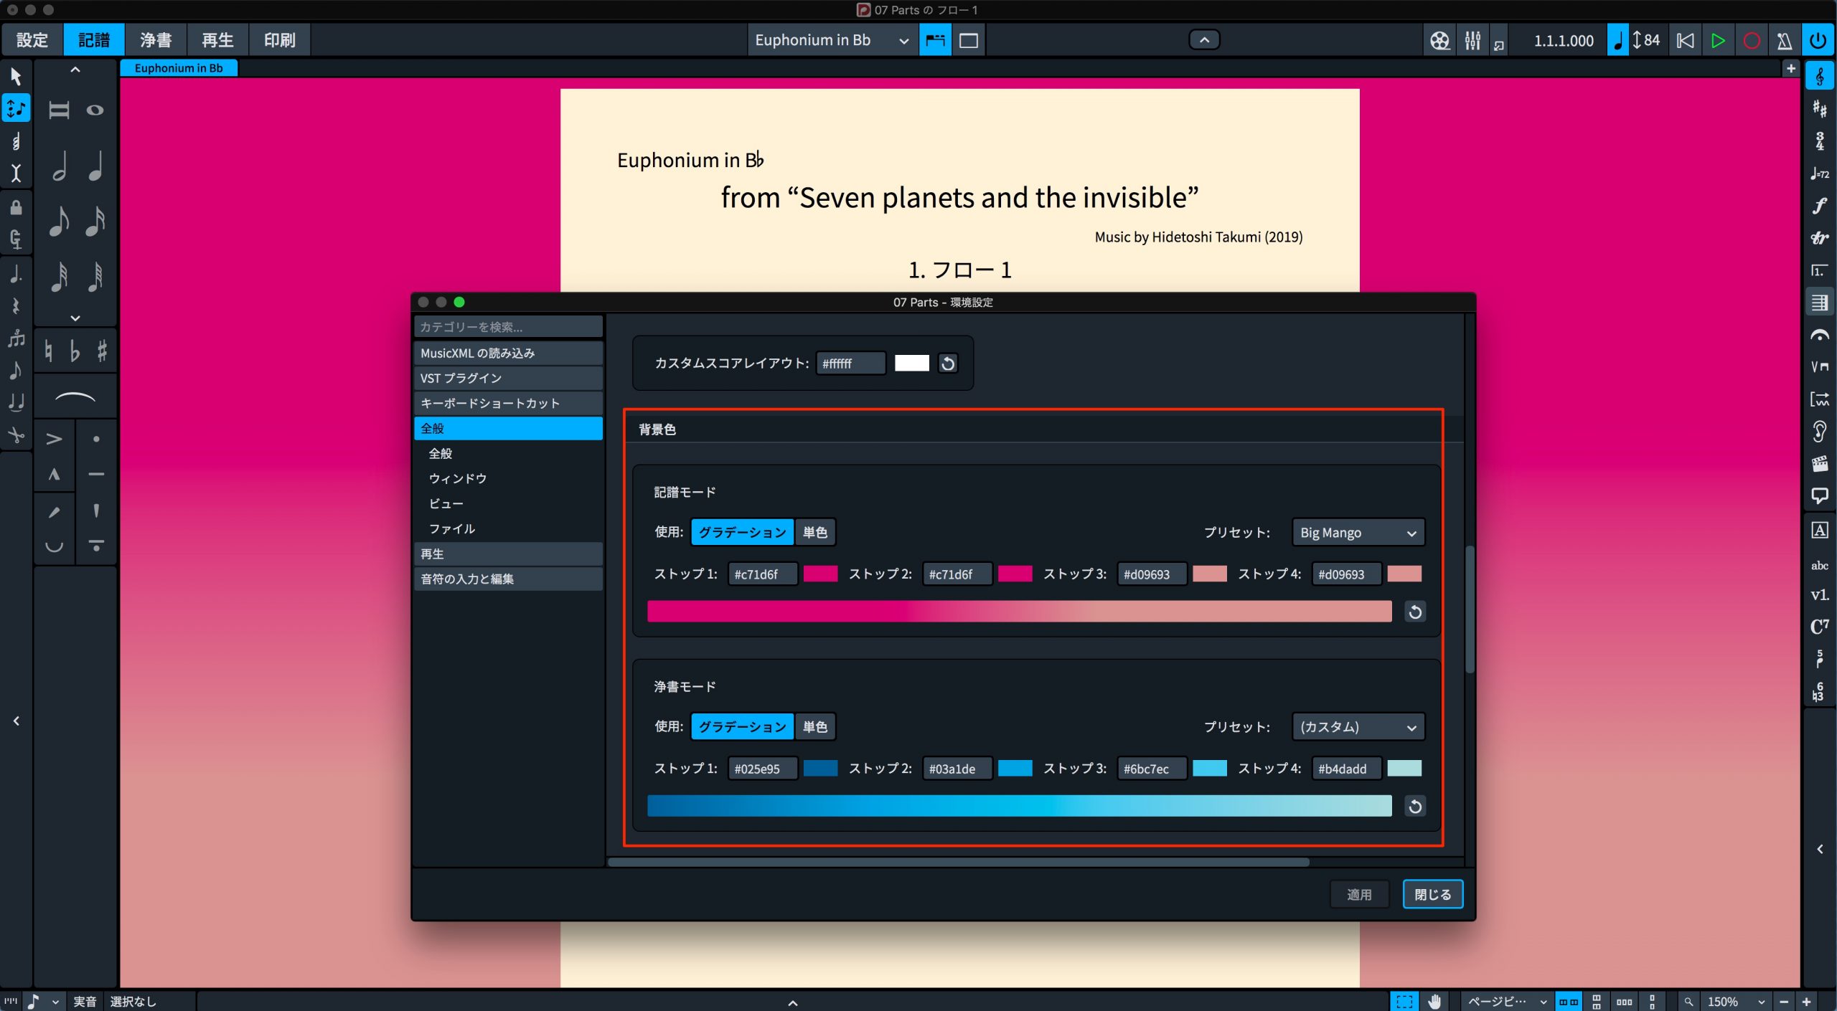Switch to 浄書 mode tab

click(x=156, y=40)
